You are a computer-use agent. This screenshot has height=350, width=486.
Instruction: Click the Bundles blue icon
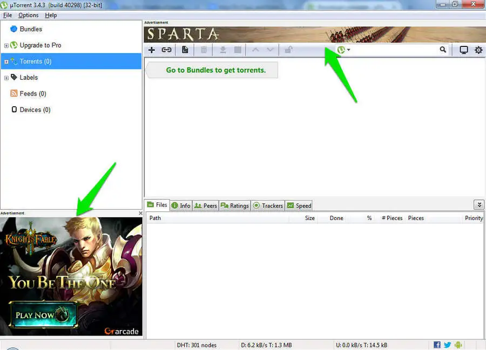click(13, 29)
